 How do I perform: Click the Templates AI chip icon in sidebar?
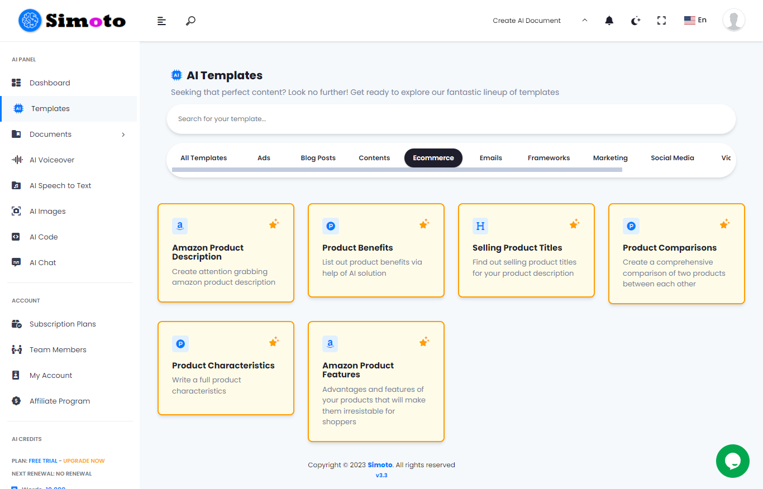[18, 108]
